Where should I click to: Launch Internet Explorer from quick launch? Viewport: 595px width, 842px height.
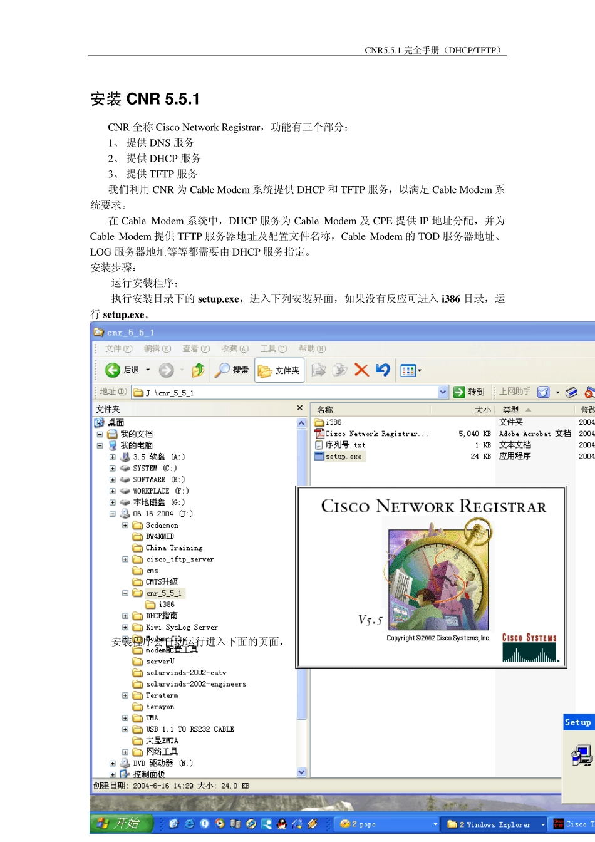(189, 824)
